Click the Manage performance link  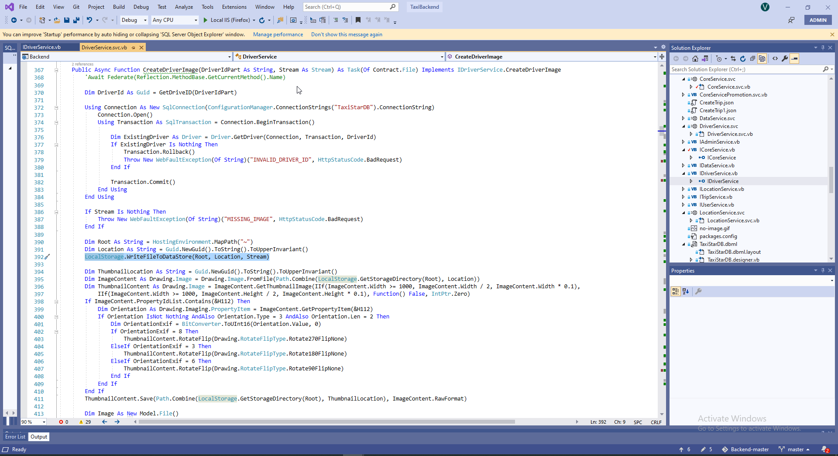click(x=278, y=35)
